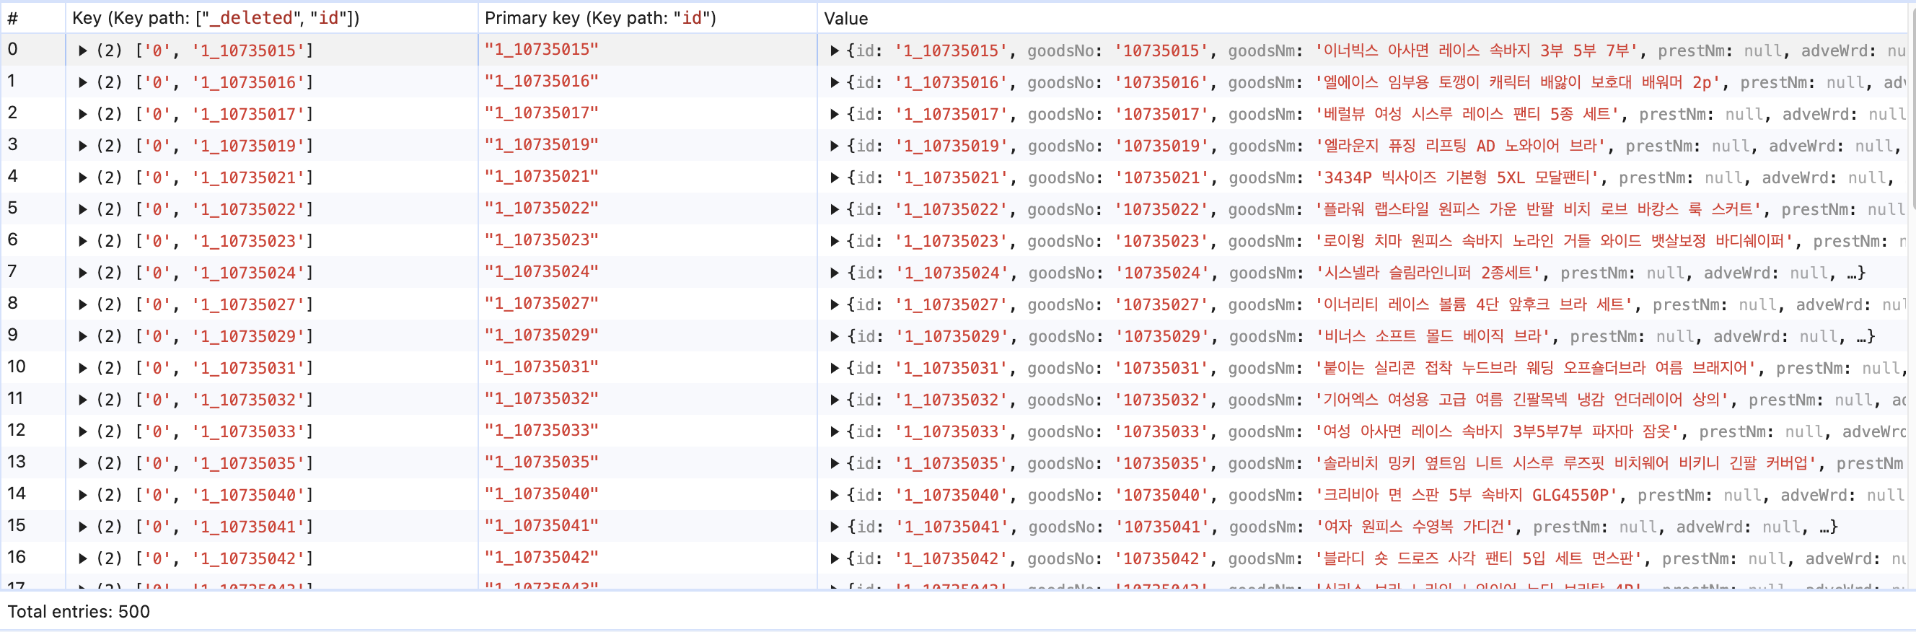Click the Total entries: 500 status text

(79, 611)
